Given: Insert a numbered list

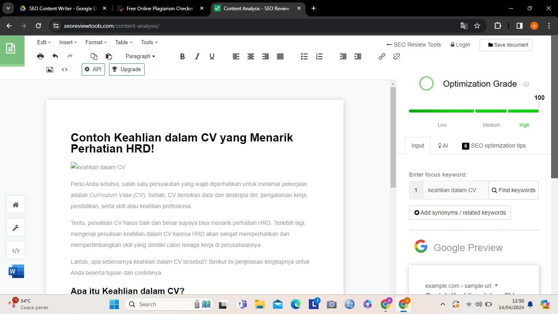Looking at the screenshot, I should click(x=319, y=56).
